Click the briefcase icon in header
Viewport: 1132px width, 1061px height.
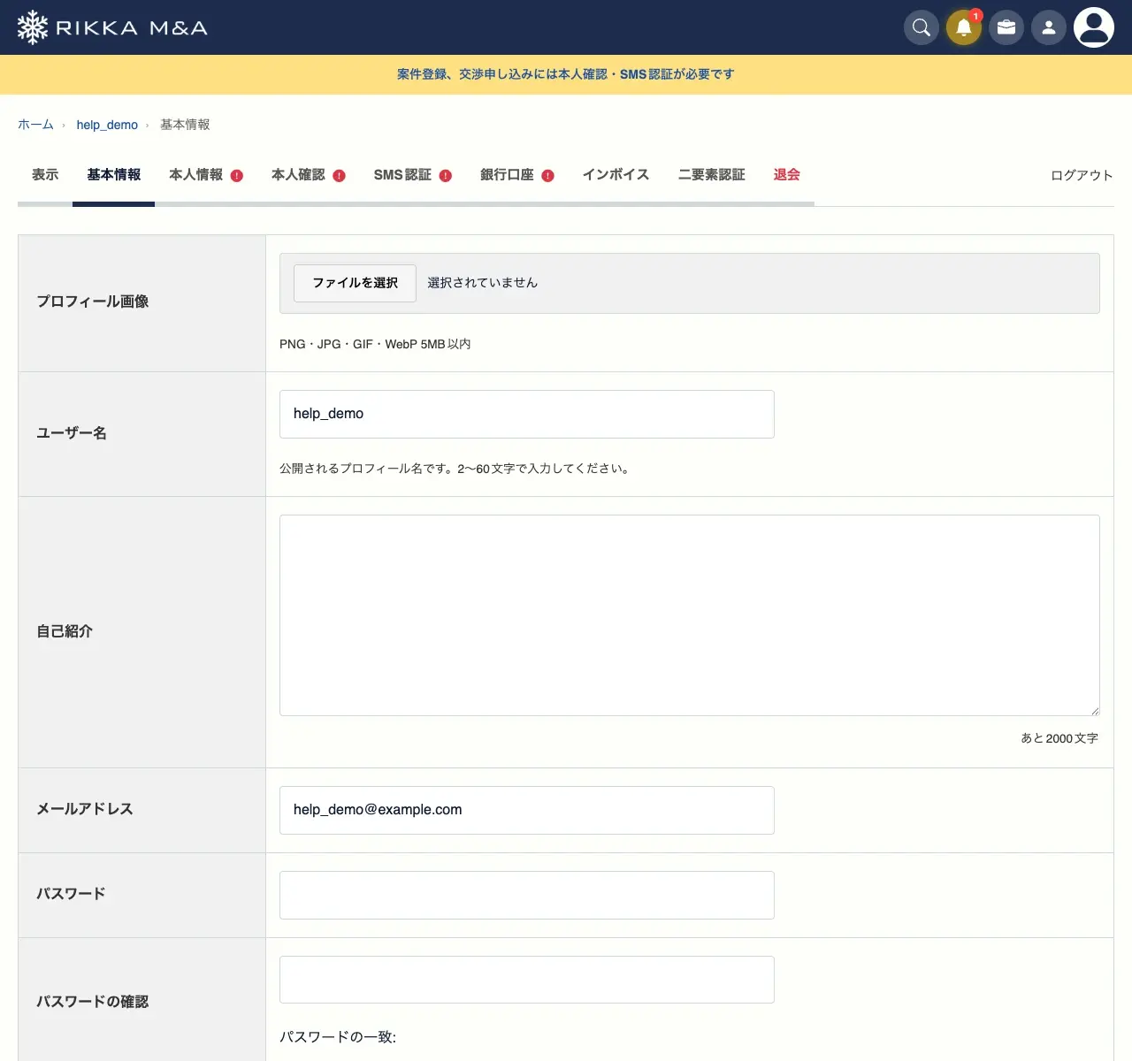(1006, 27)
